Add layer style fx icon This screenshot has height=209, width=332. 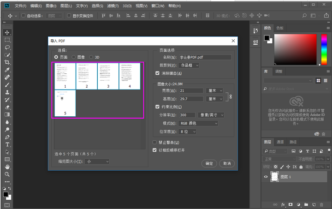283,204
